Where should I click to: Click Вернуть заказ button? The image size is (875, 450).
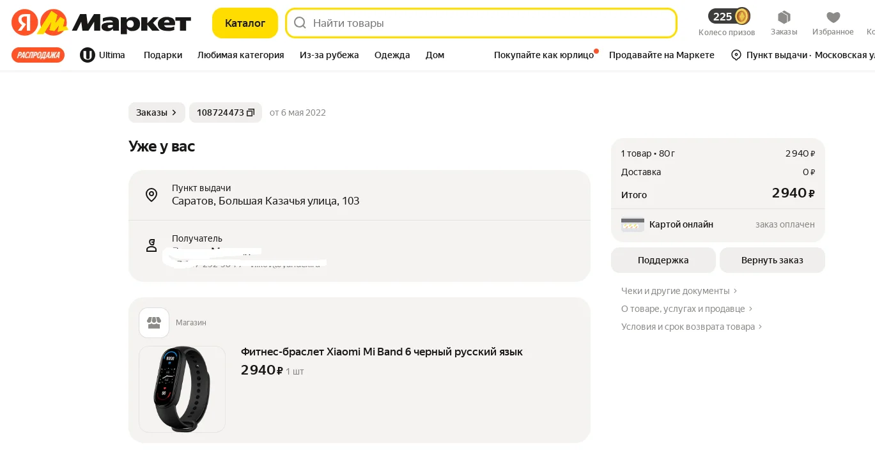[772, 260]
